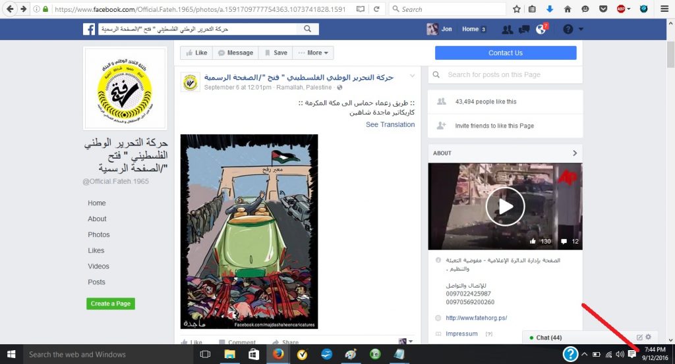
Task: Select Photos in page sidebar
Action: [99, 234]
